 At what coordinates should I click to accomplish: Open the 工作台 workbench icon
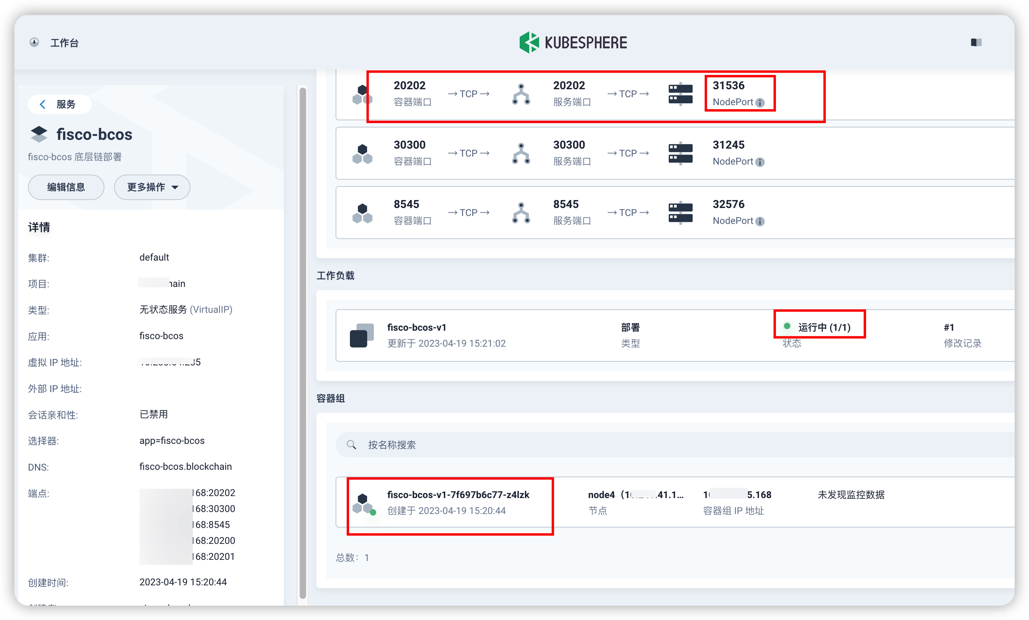[34, 43]
